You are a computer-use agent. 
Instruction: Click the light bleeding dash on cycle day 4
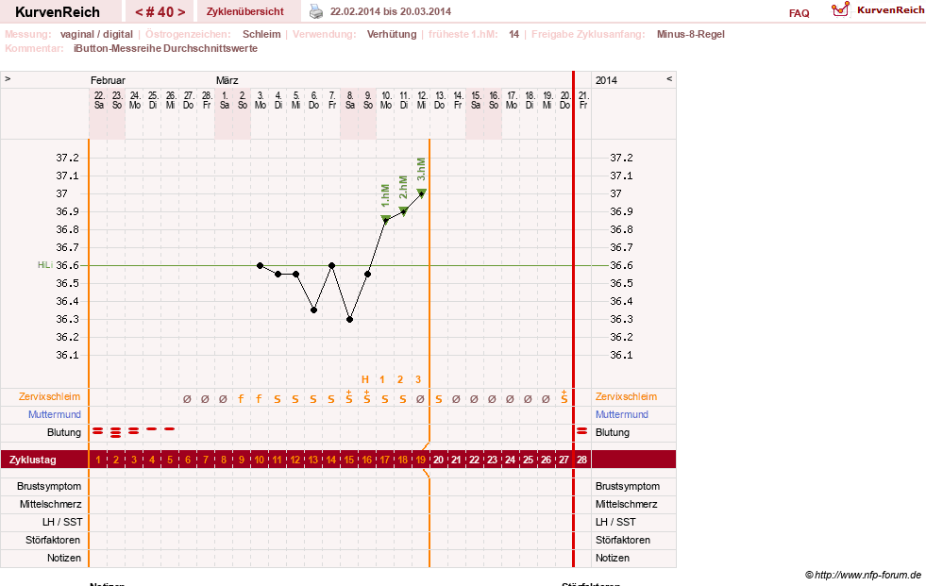(152, 429)
